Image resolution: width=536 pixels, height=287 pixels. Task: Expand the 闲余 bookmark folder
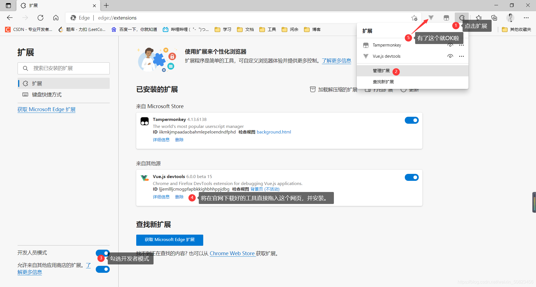[x=290, y=30]
